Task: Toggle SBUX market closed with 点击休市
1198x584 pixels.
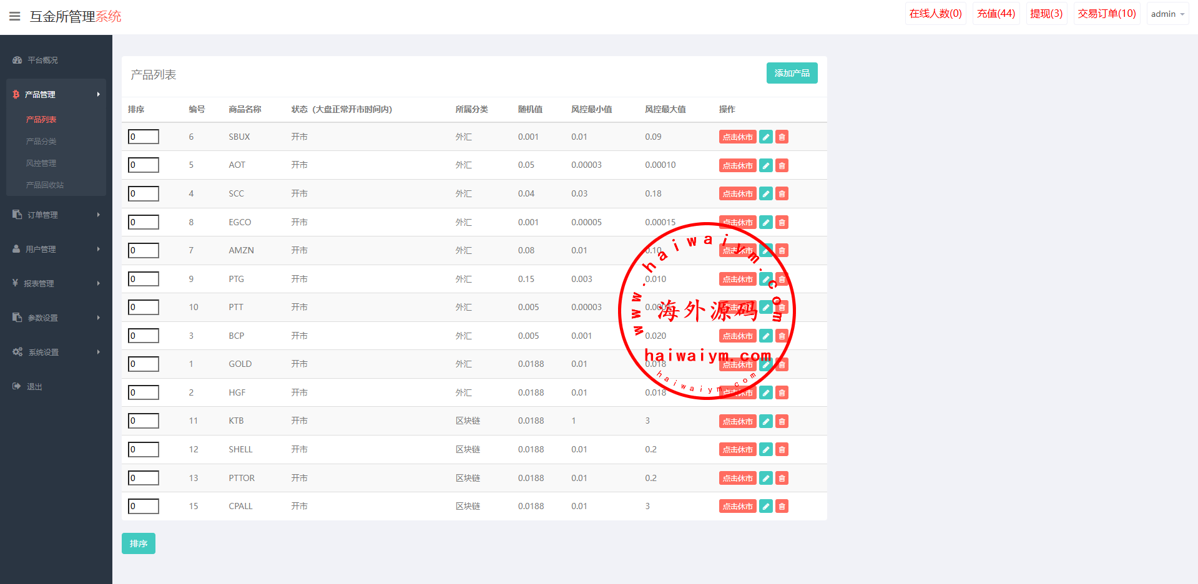Action: pos(737,137)
